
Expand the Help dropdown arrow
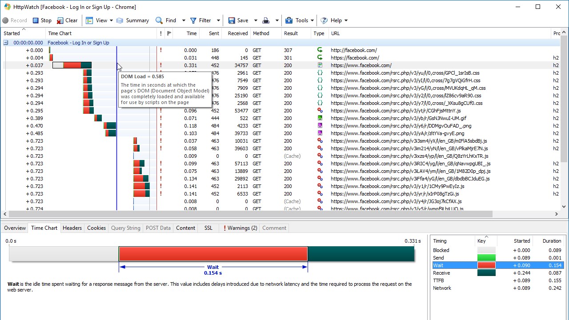[346, 20]
